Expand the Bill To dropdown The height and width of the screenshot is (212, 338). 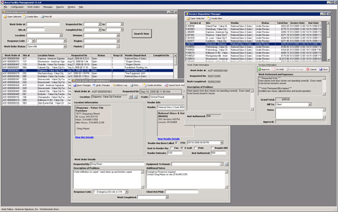point(309,105)
